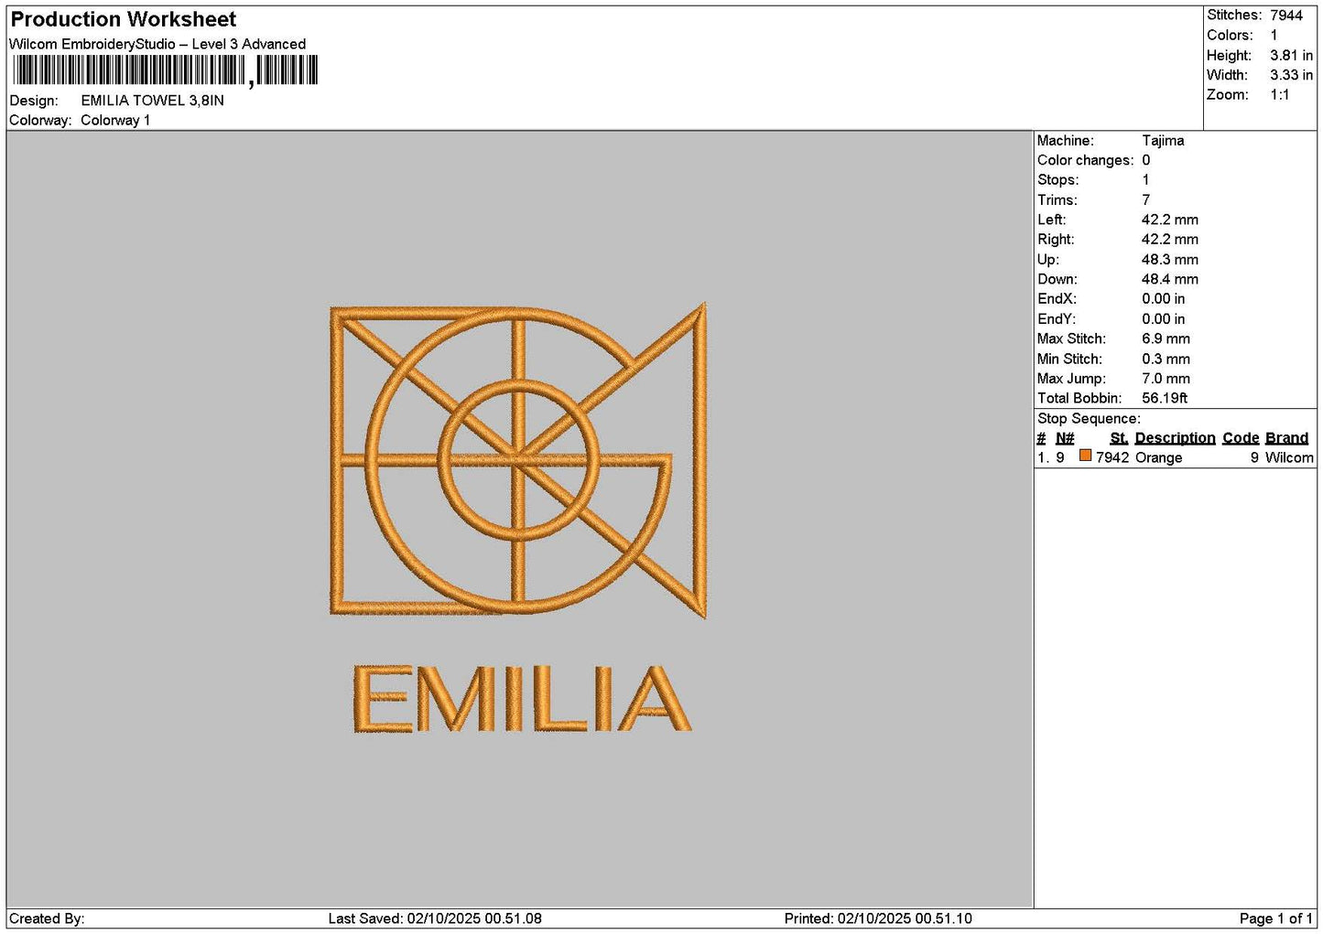The image size is (1323, 934).
Task: Click the orange thread color swatch
Action: coord(1085,456)
